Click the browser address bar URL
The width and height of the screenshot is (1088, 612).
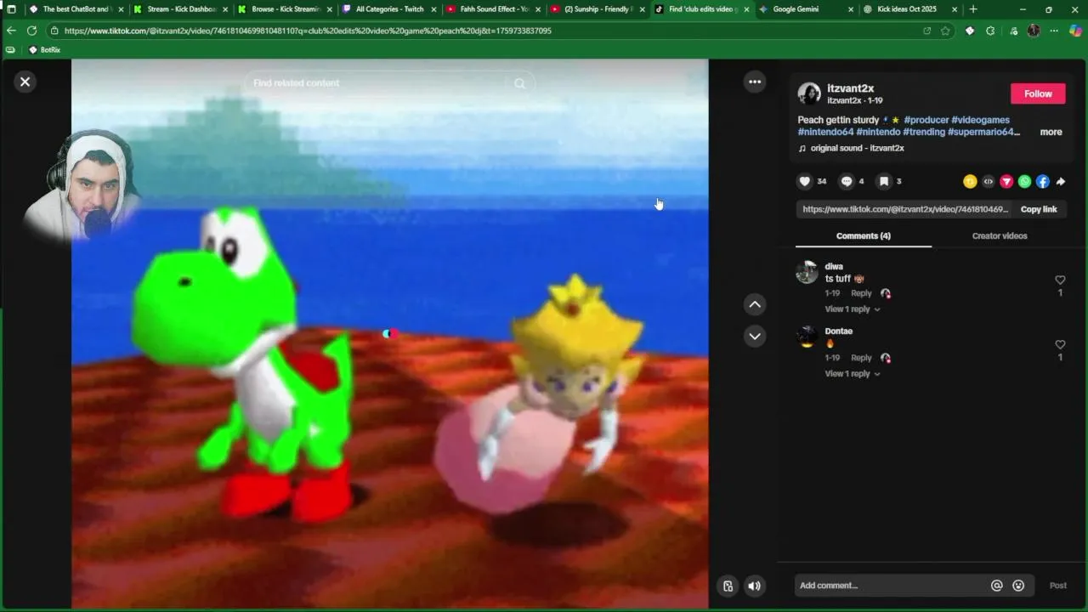[308, 31]
